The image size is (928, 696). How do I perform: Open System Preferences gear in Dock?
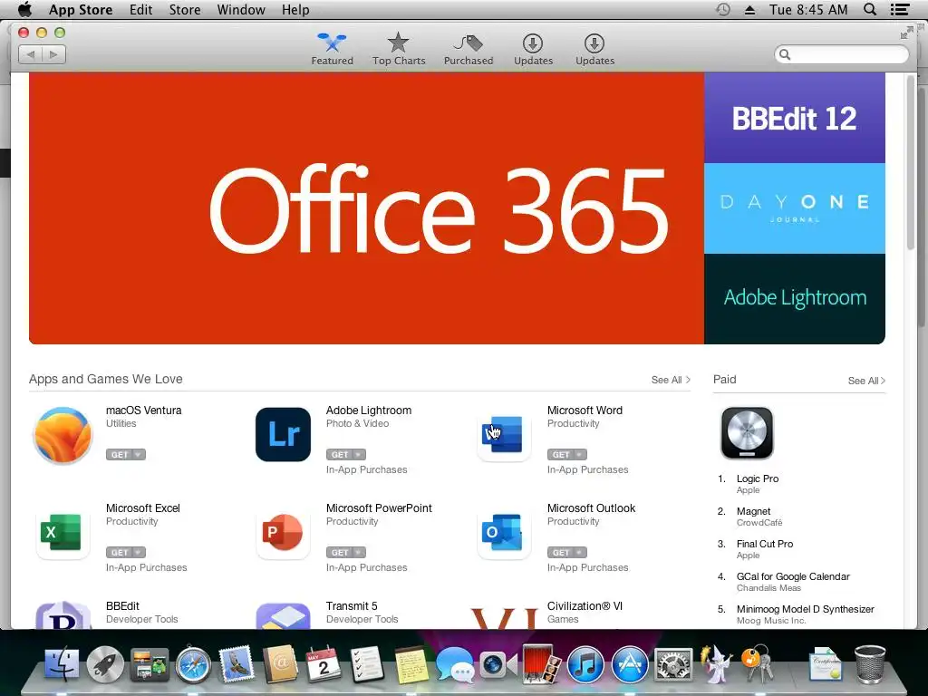click(673, 665)
